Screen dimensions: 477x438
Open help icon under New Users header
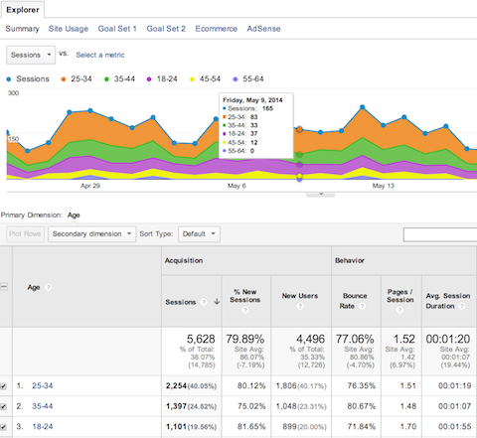[300, 306]
